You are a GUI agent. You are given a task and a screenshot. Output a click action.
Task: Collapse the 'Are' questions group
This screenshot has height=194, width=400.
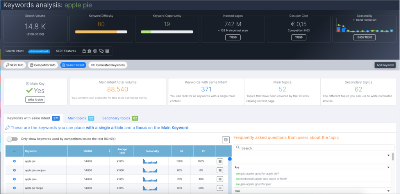pyautogui.click(x=388, y=167)
